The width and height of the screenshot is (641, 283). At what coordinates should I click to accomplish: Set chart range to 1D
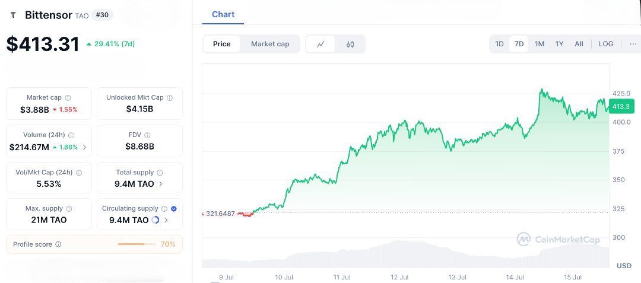499,44
